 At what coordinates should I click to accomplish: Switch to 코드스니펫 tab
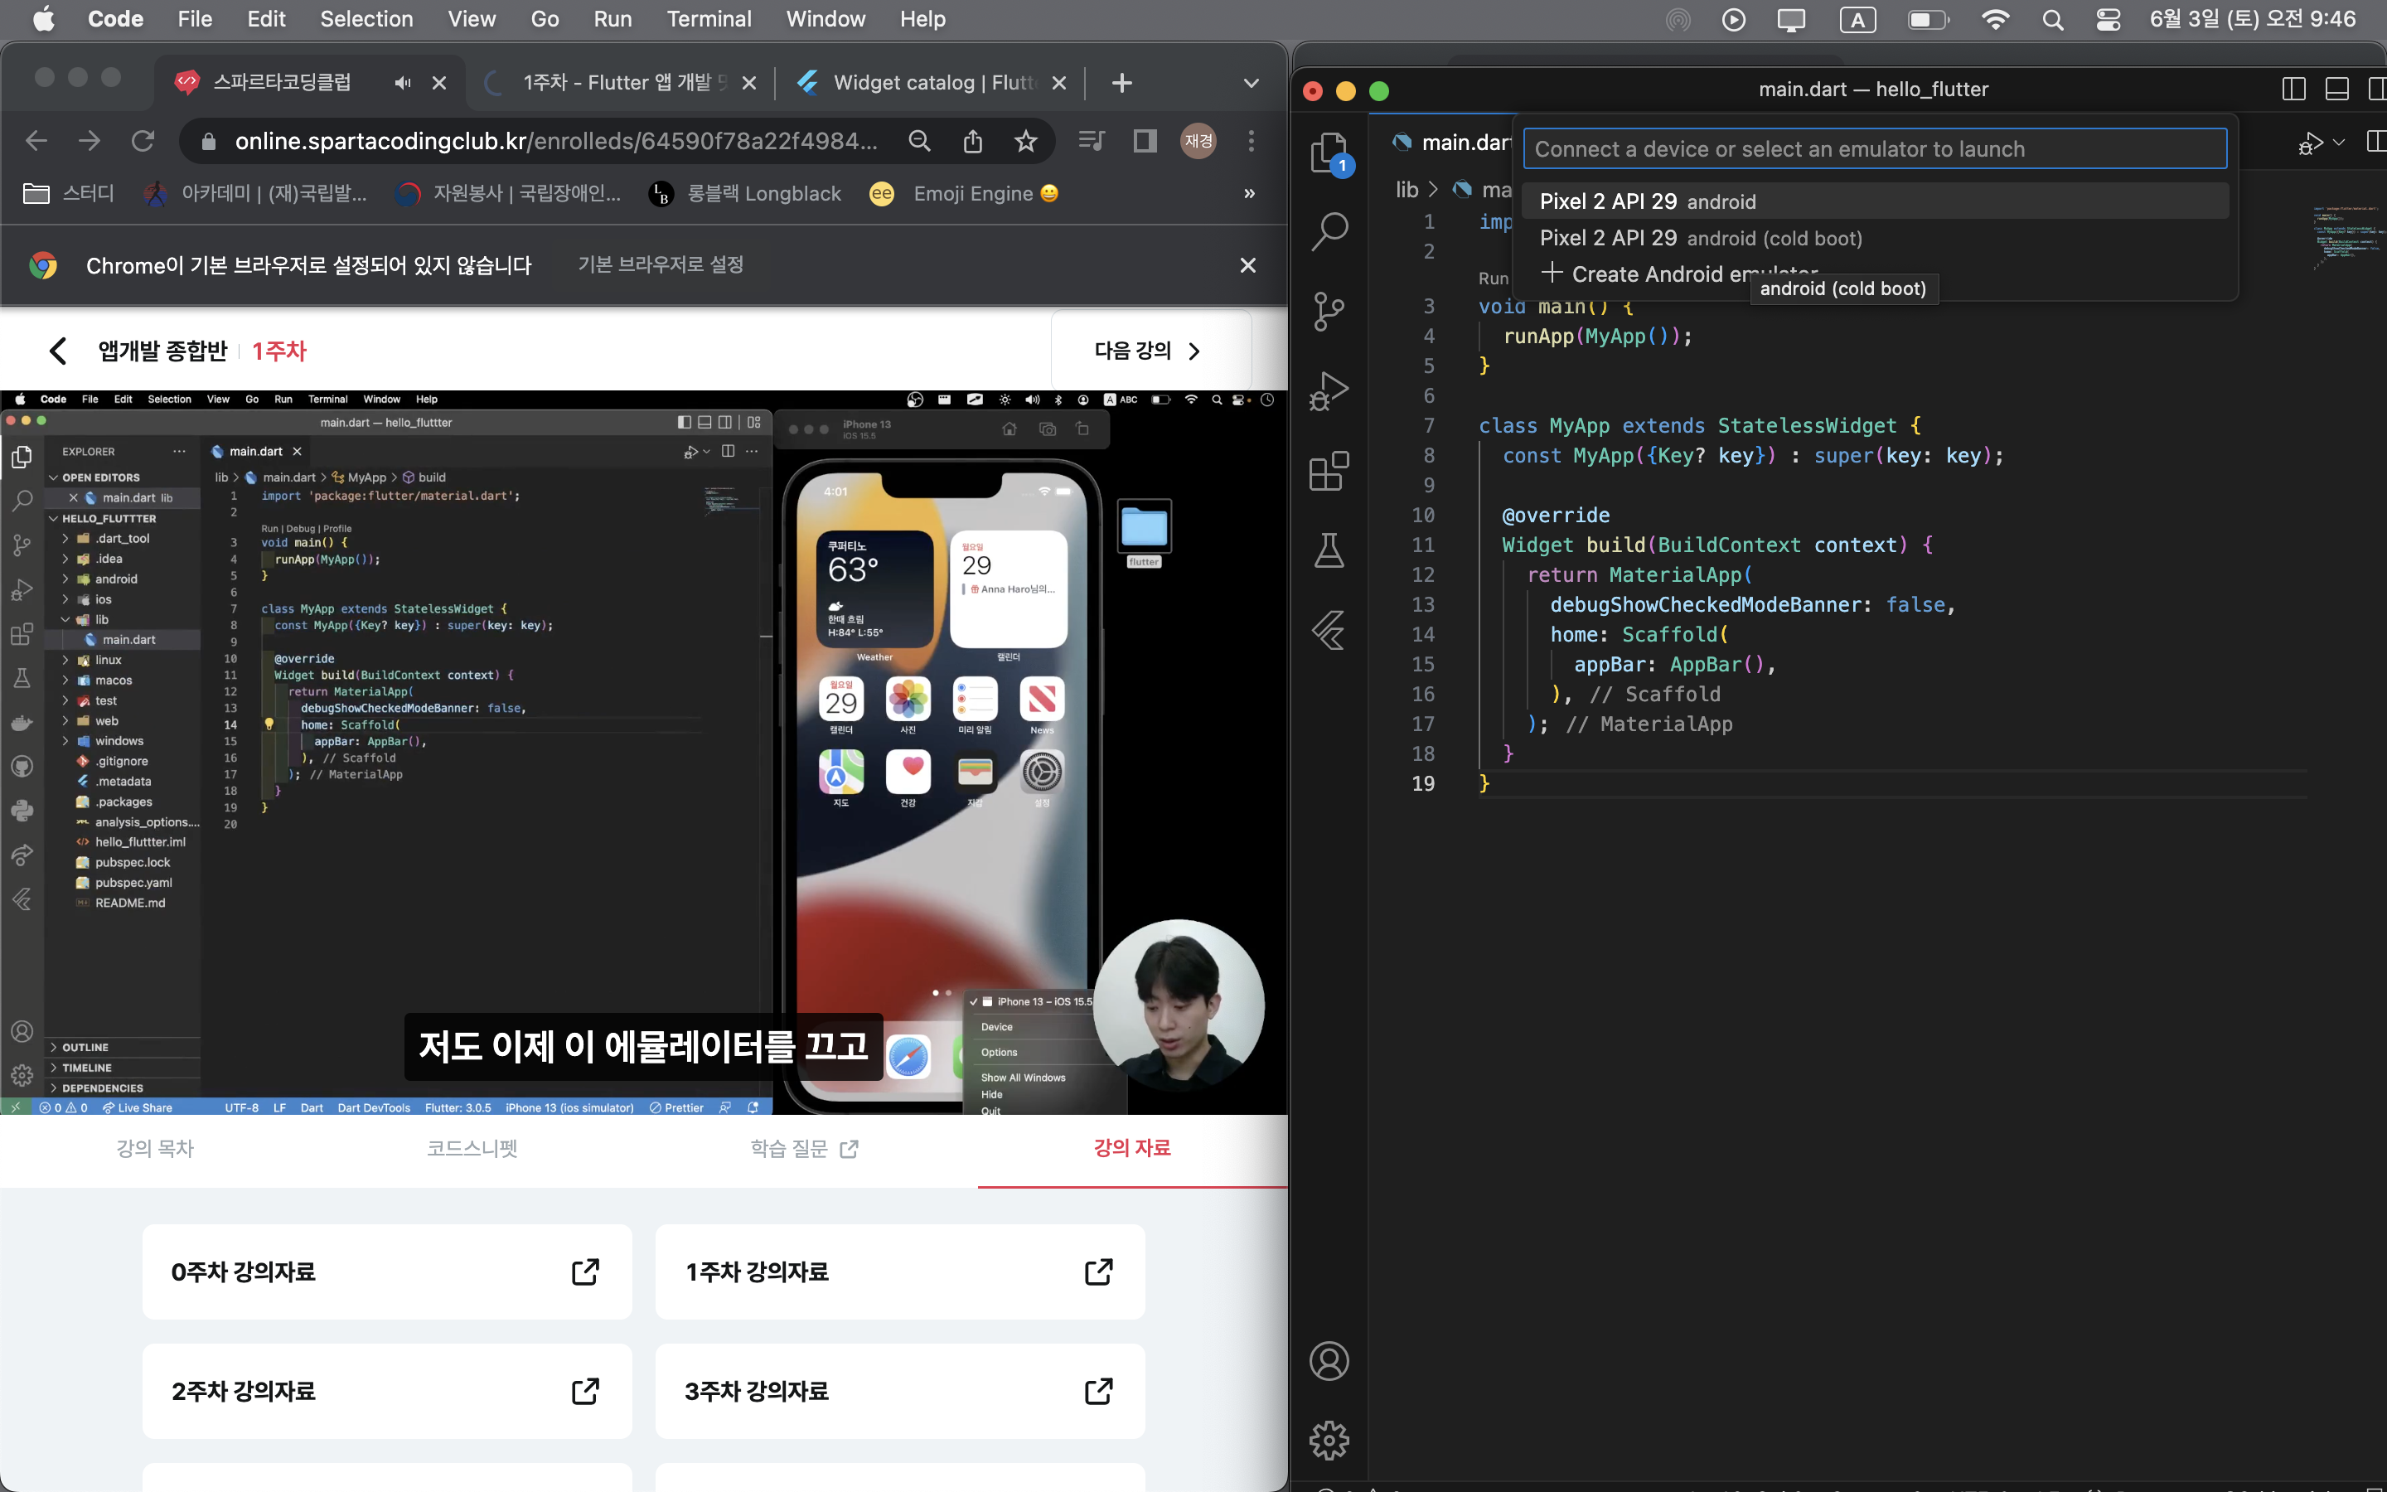click(x=472, y=1148)
